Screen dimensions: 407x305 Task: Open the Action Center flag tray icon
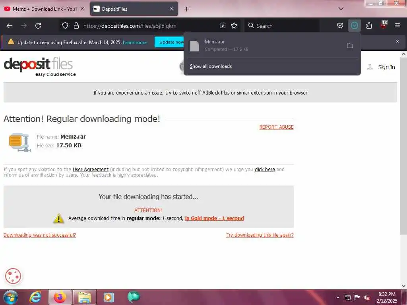click(357, 297)
